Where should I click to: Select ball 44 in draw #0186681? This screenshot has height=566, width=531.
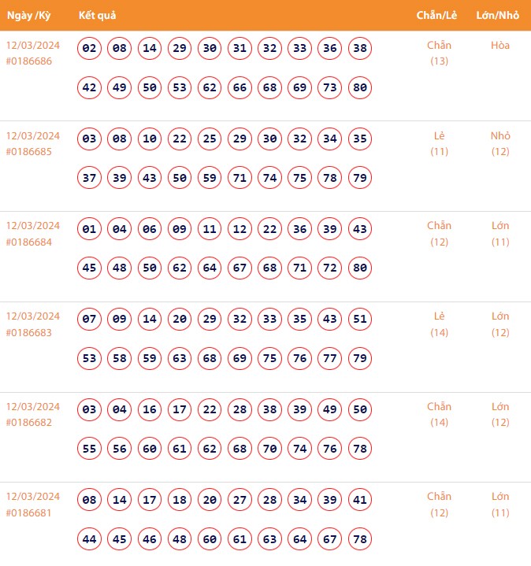(90, 539)
